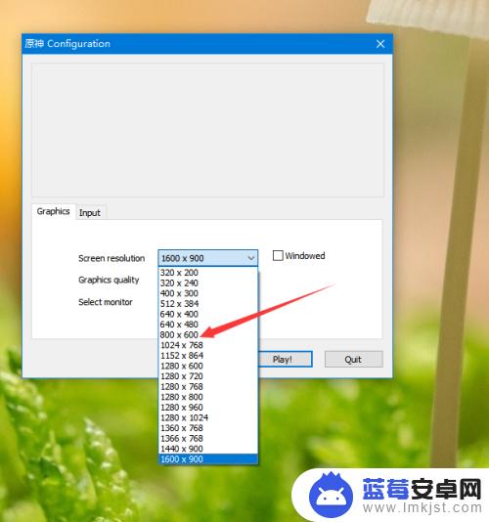Viewport: 489px width, 522px height.
Task: Open the Graphics tab
Action: coord(53,211)
